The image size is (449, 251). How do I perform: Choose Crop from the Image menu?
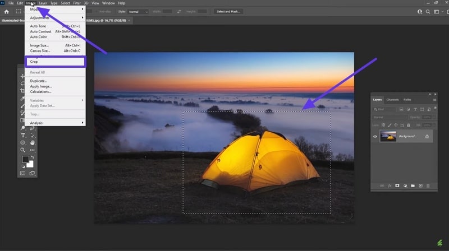55,62
